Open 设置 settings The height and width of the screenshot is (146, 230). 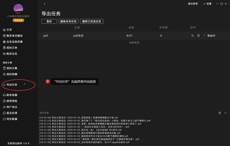tap(207, 4)
